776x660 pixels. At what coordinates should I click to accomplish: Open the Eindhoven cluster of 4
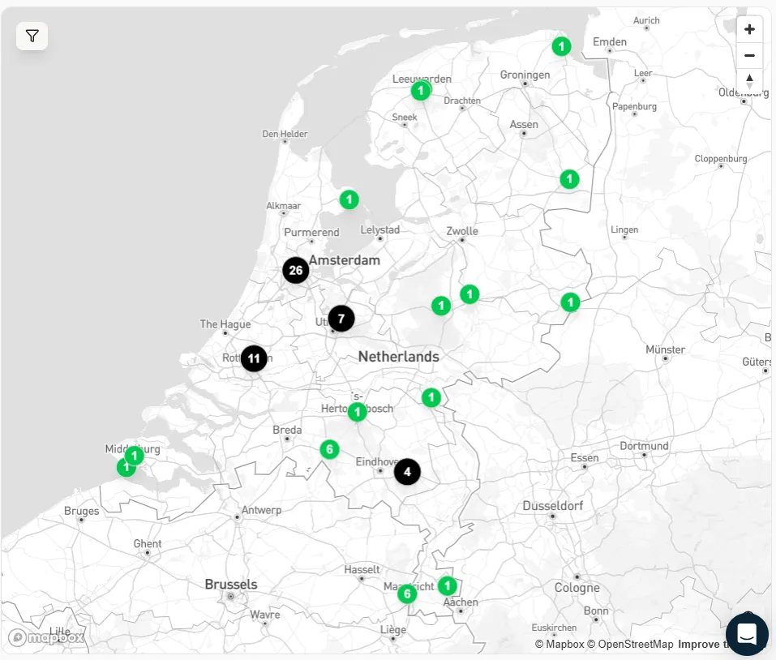pyautogui.click(x=407, y=472)
